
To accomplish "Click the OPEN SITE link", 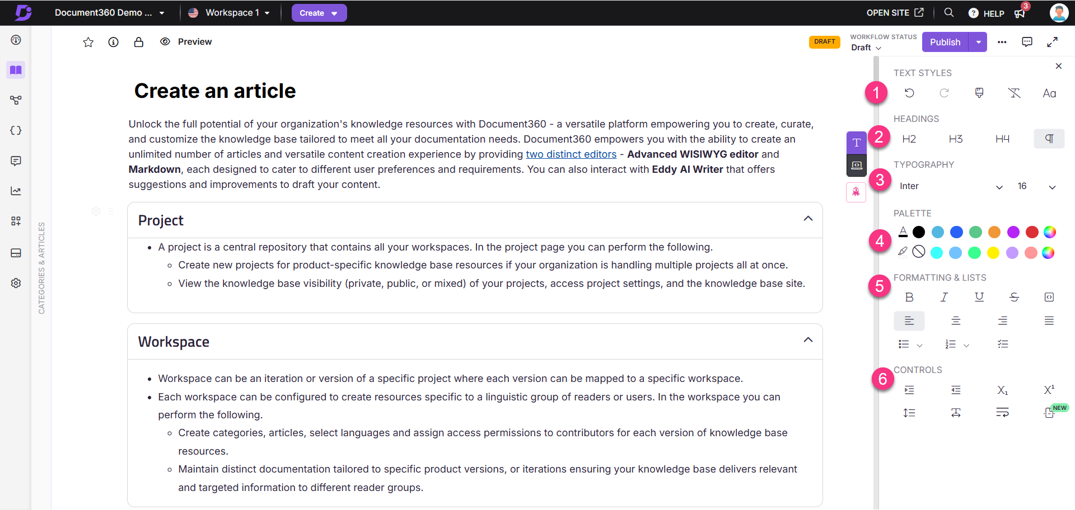I will coord(895,13).
